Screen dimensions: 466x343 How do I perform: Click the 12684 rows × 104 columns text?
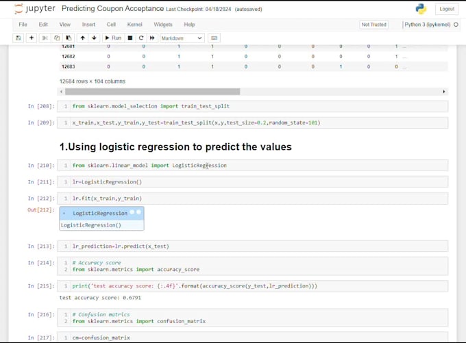(93, 81)
